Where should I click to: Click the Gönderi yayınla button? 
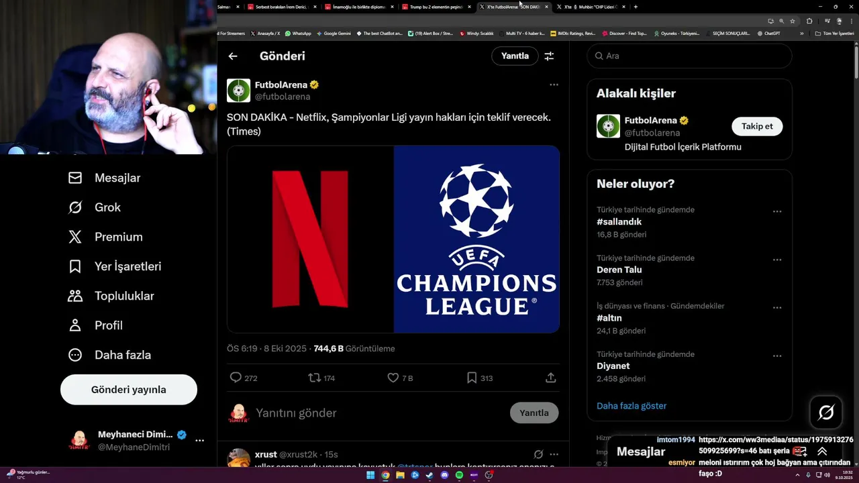129,390
